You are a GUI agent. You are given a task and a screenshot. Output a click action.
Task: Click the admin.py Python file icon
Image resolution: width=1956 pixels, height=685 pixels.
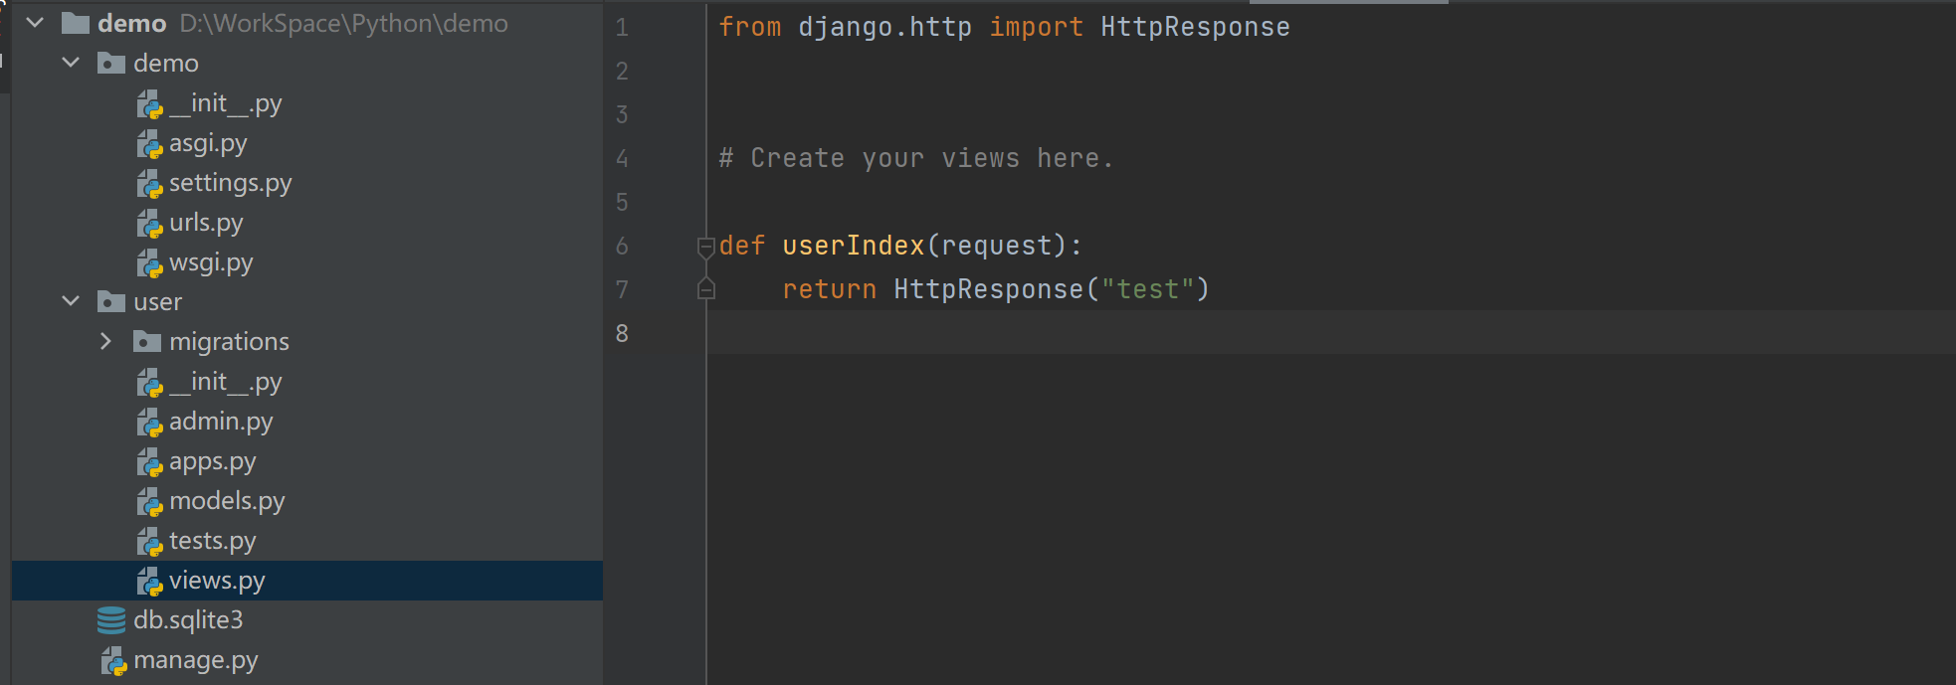tap(149, 423)
